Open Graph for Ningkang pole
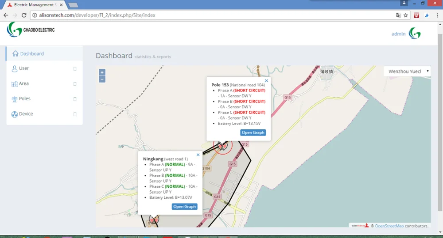Screen dimensions: 443x238 [184, 207]
